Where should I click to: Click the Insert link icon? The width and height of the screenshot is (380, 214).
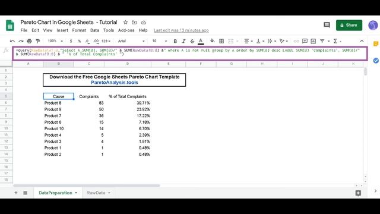click(x=296, y=41)
